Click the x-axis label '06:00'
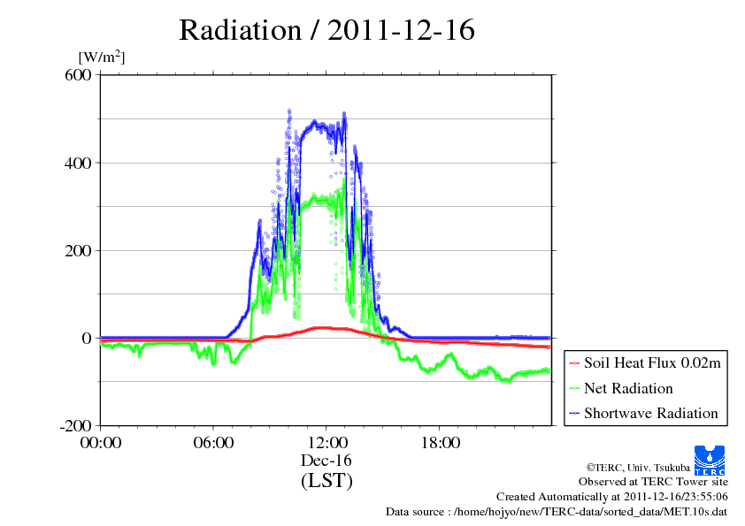Screen dimensions: 745x526 point(213,443)
